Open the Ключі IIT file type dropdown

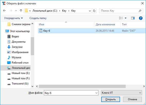pyautogui.click(x=122, y=93)
